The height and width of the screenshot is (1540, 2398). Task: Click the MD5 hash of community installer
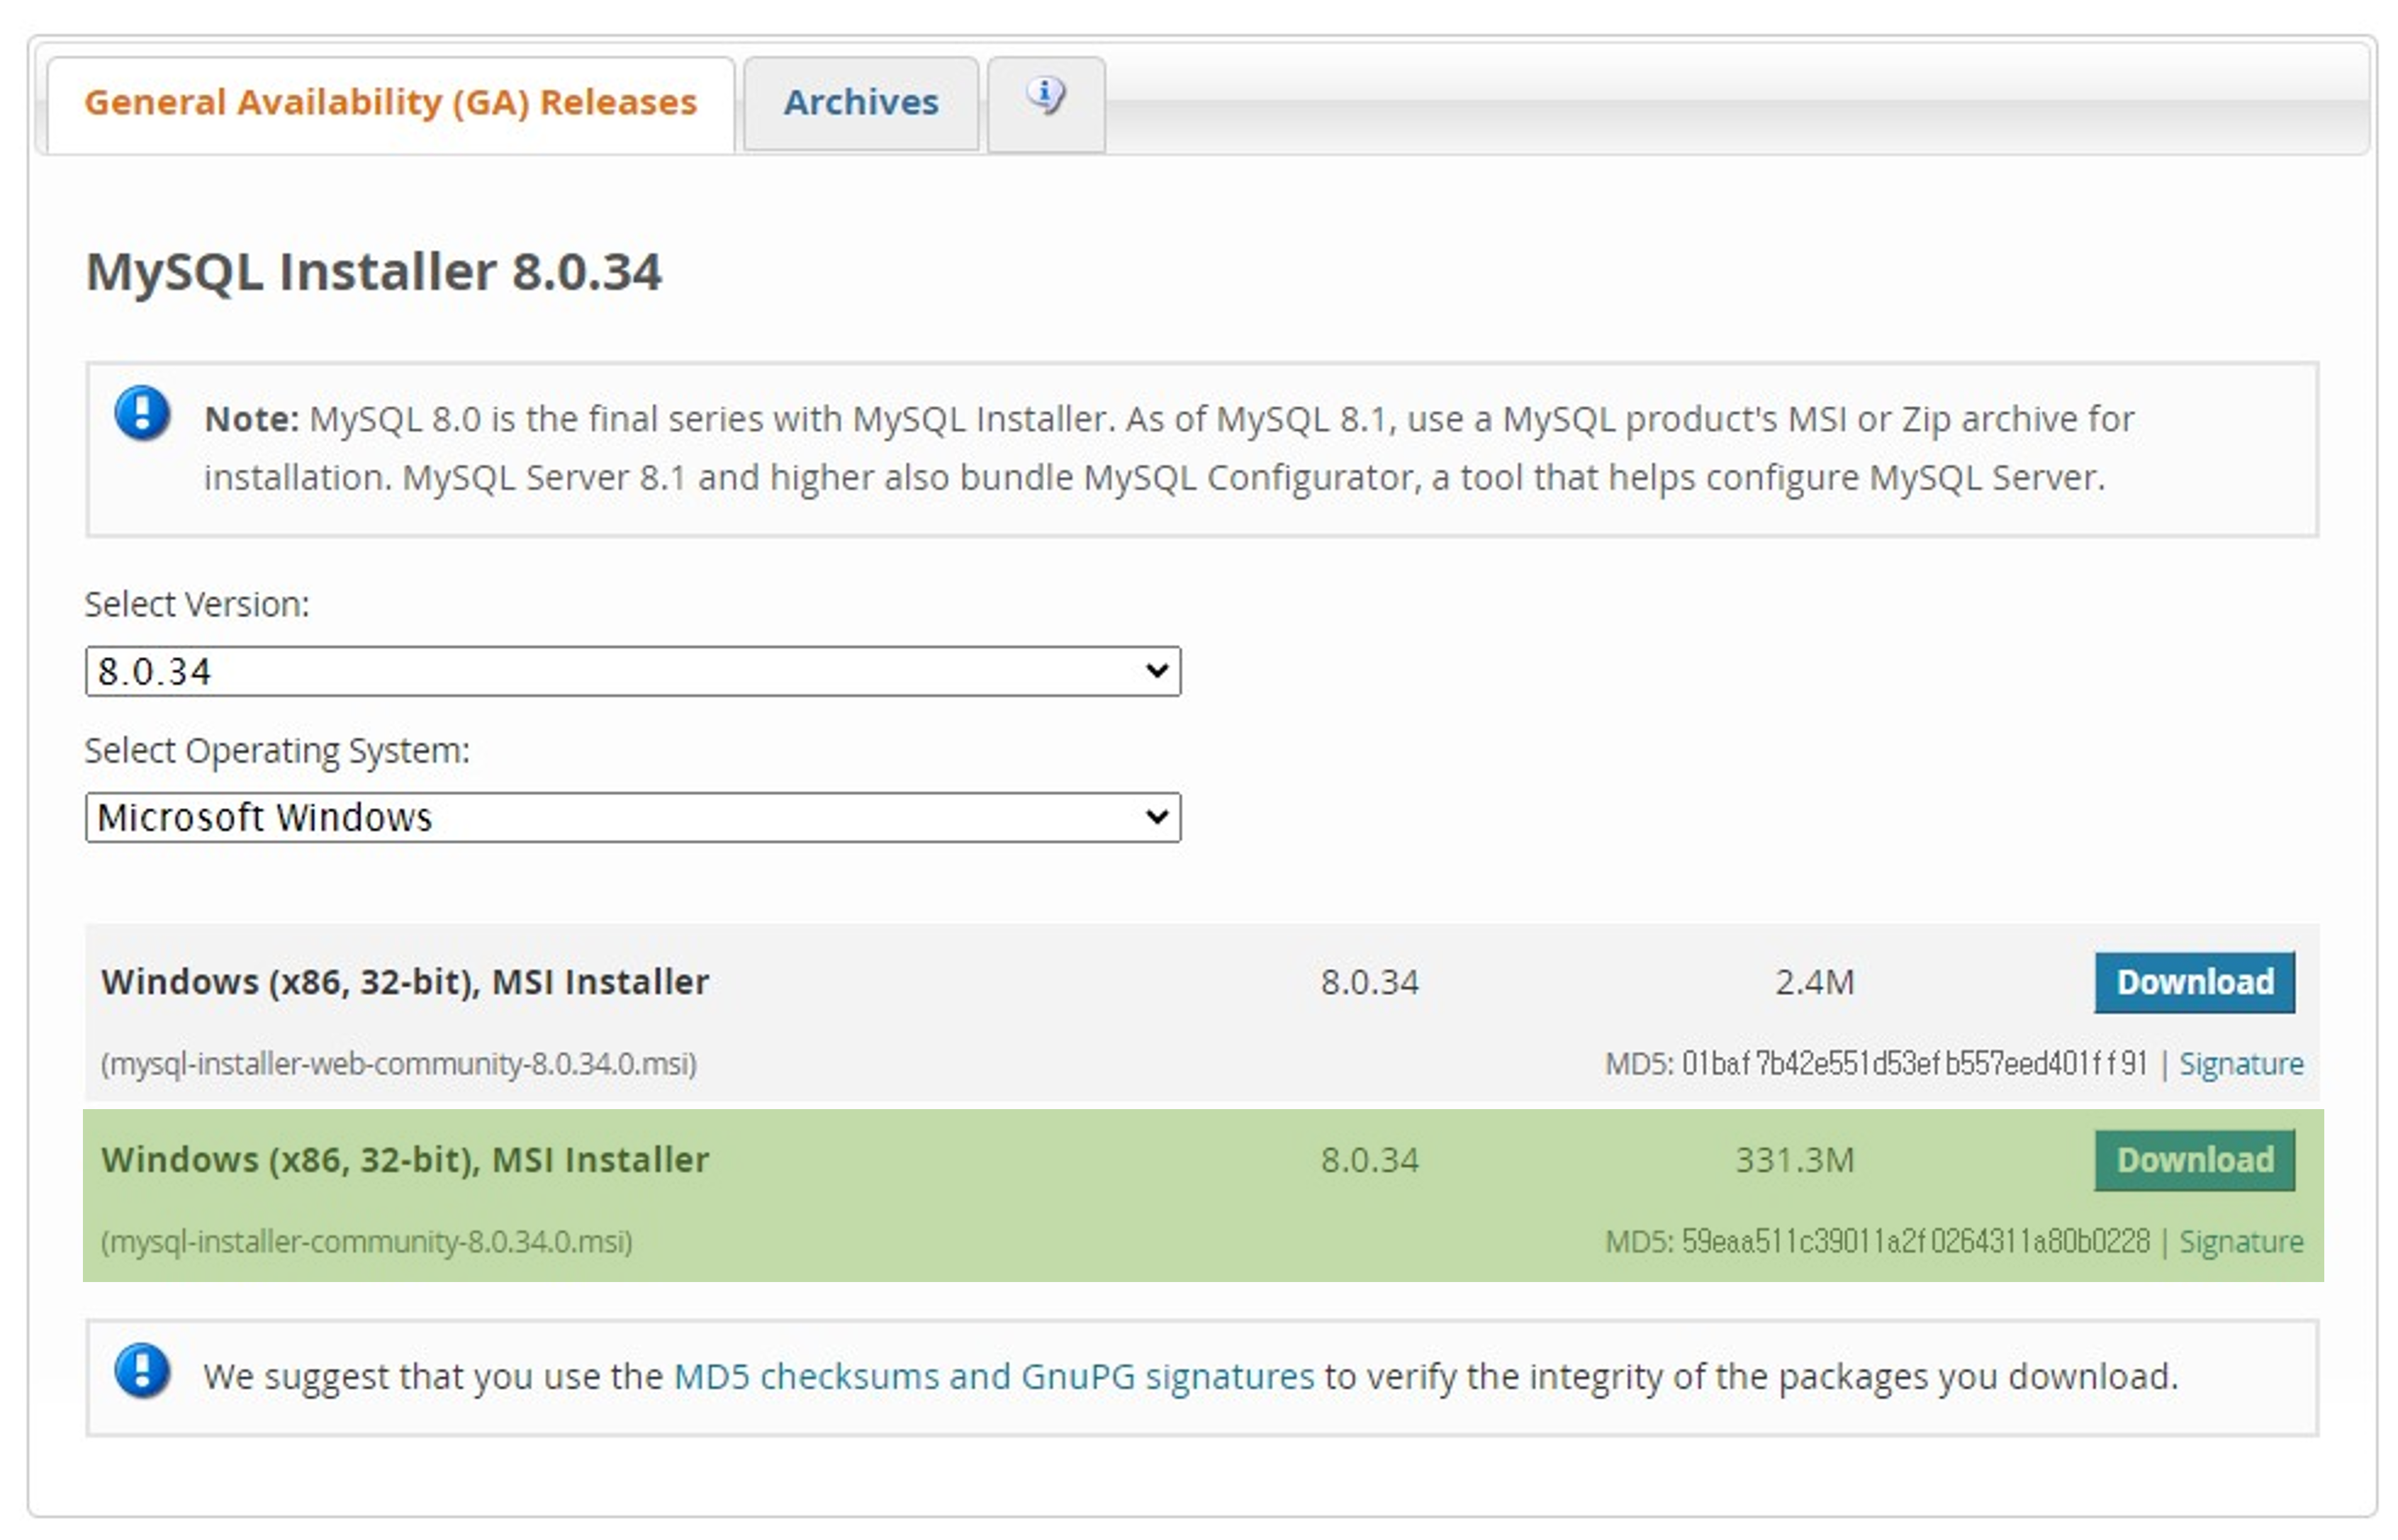click(1914, 1242)
